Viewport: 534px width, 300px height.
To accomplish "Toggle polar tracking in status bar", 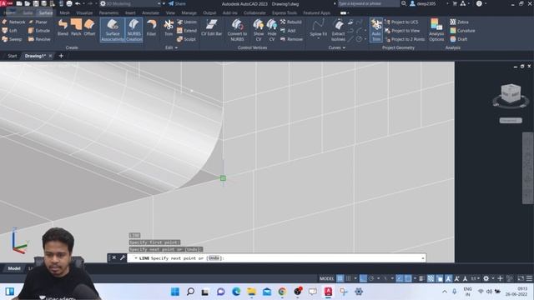I will click(371, 278).
